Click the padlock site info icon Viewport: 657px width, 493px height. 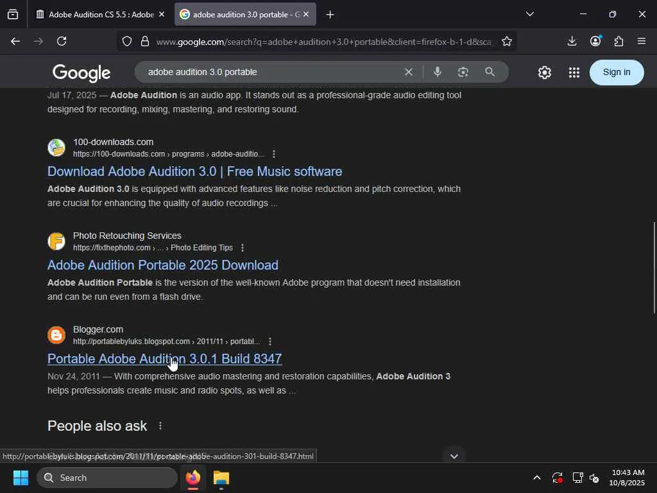(145, 41)
